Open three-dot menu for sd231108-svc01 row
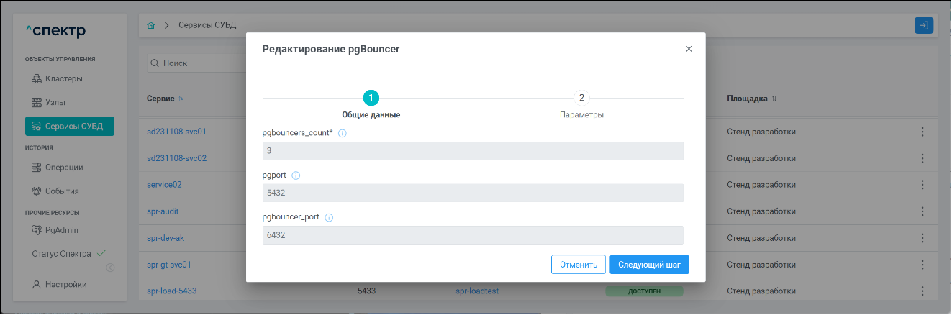Viewport: 952px width, 315px height. [922, 132]
